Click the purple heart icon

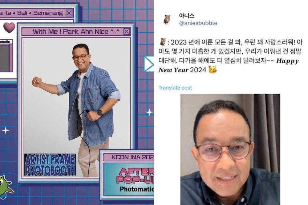9,28
